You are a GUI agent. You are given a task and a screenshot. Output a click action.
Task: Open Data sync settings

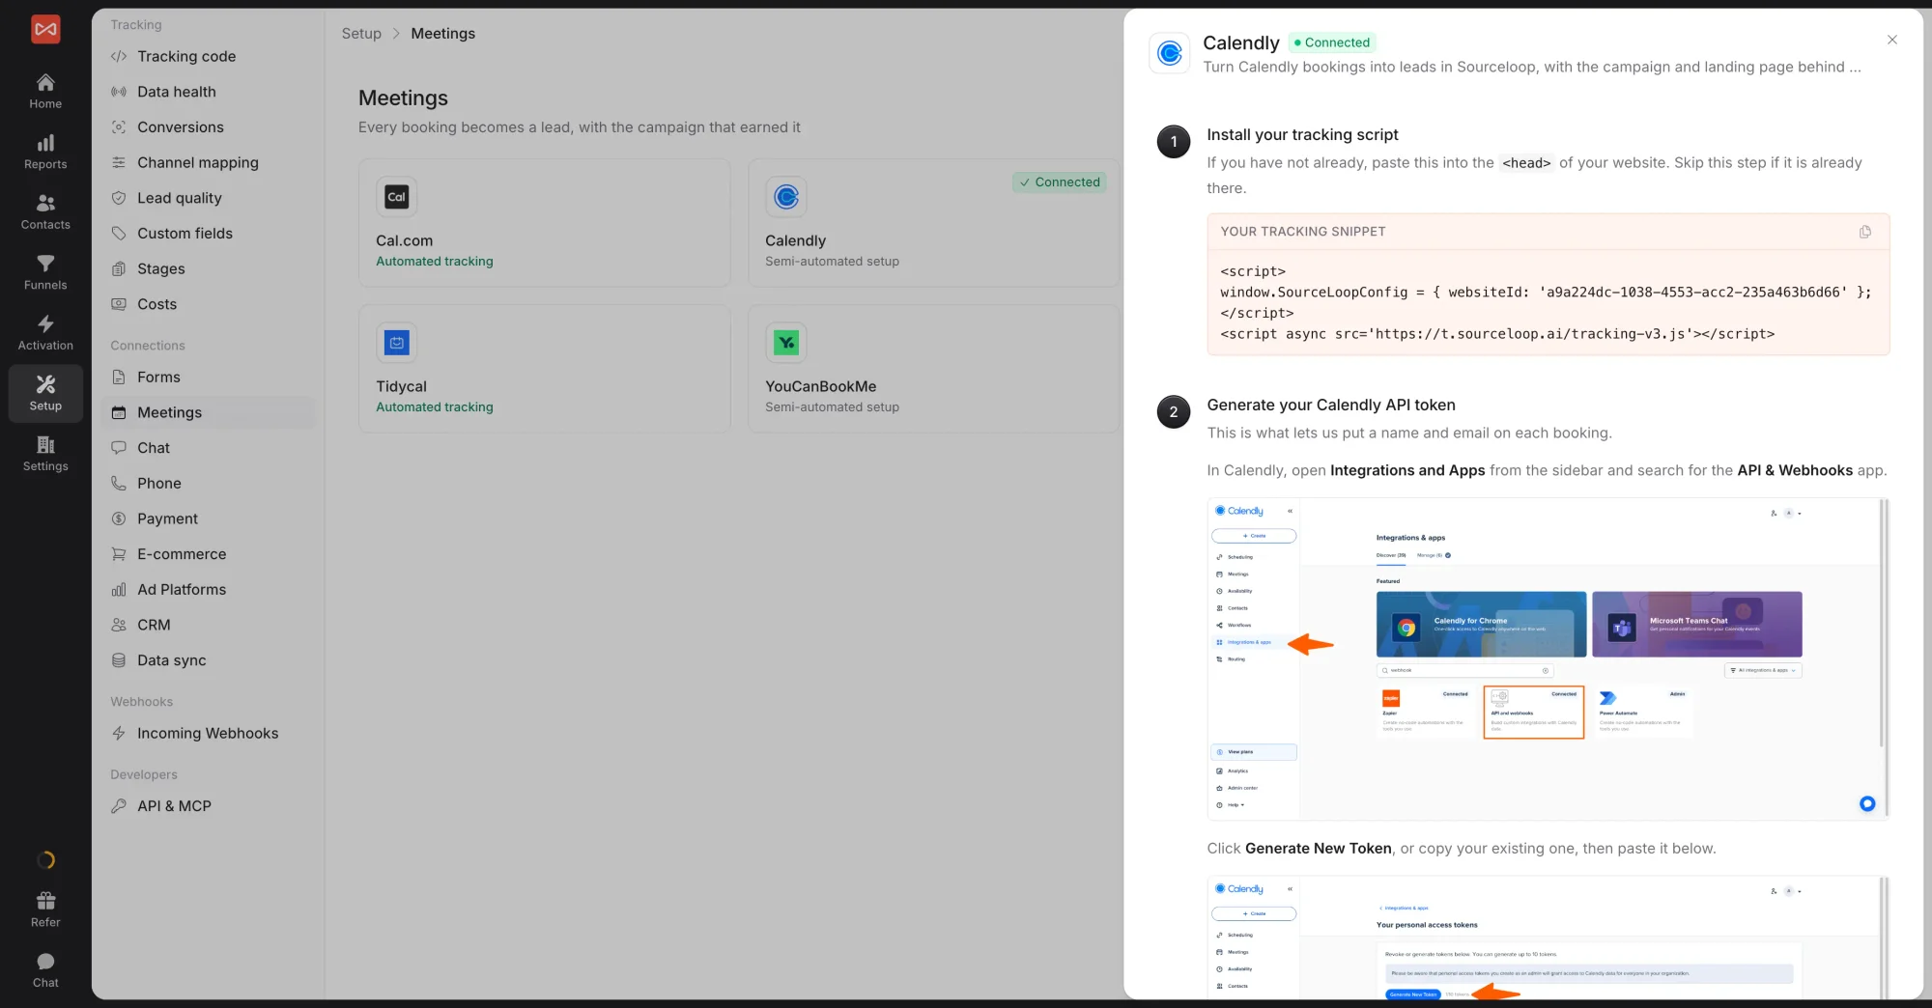[208, 660]
